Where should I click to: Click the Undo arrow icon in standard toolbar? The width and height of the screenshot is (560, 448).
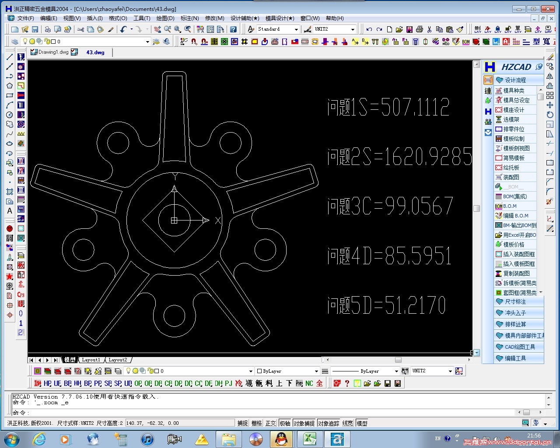point(123,29)
